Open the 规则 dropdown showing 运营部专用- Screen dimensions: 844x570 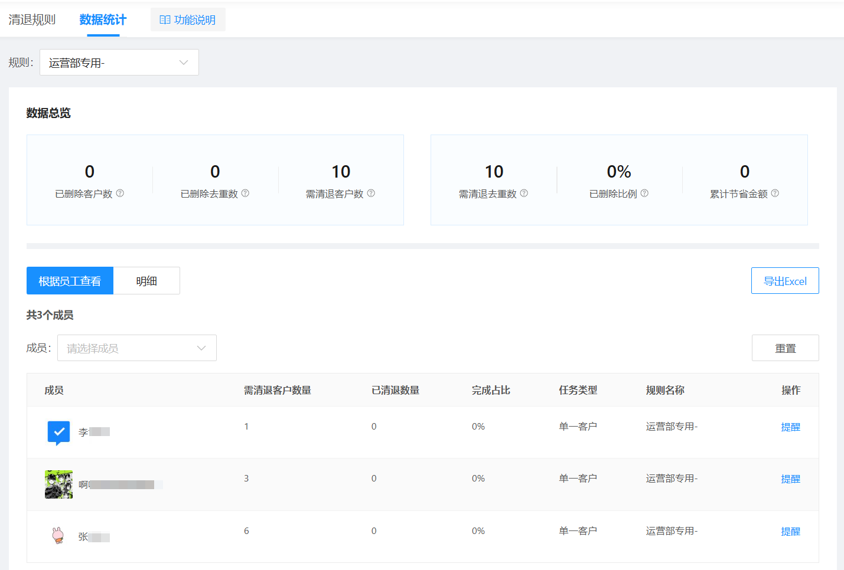119,63
